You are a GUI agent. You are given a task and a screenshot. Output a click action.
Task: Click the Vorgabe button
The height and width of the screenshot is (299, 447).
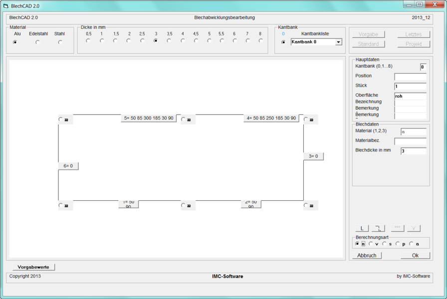pyautogui.click(x=368, y=34)
